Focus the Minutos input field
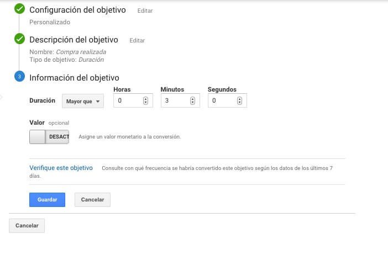The width and height of the screenshot is (388, 255). [175, 101]
